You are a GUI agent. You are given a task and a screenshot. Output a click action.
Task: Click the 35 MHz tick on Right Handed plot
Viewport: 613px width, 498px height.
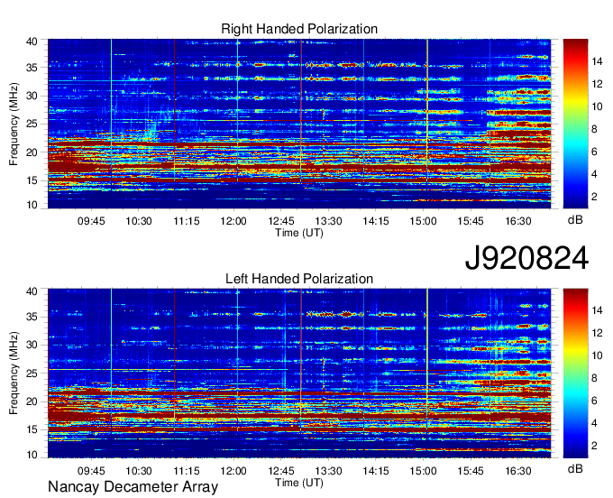click(32, 68)
